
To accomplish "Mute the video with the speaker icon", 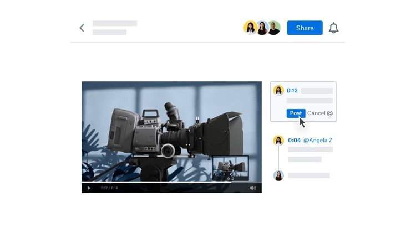I will tap(253, 188).
